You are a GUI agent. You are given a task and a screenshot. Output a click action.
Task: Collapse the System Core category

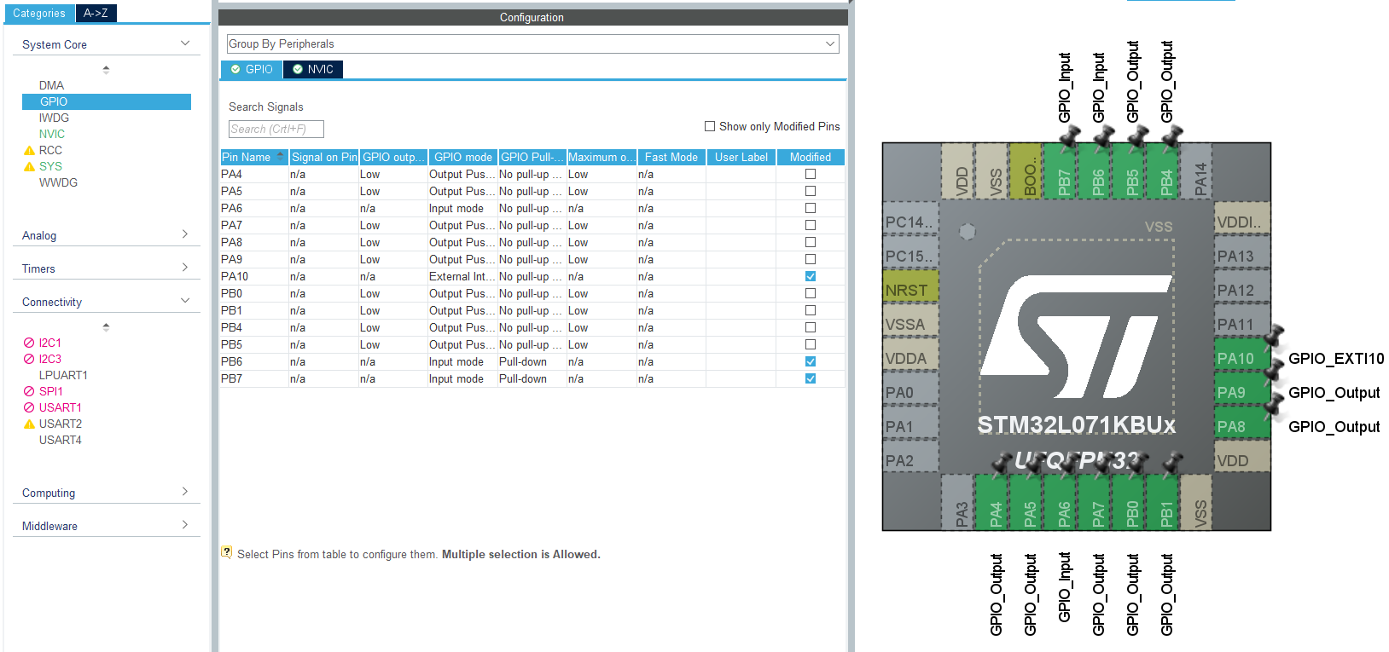[185, 43]
